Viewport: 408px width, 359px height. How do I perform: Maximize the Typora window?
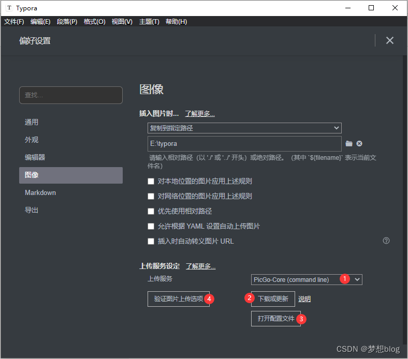pyautogui.click(x=371, y=8)
